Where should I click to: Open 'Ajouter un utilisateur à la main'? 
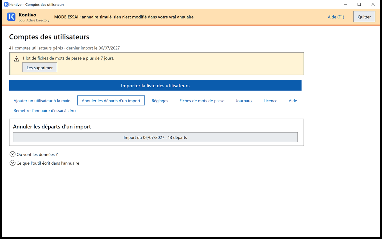42,101
